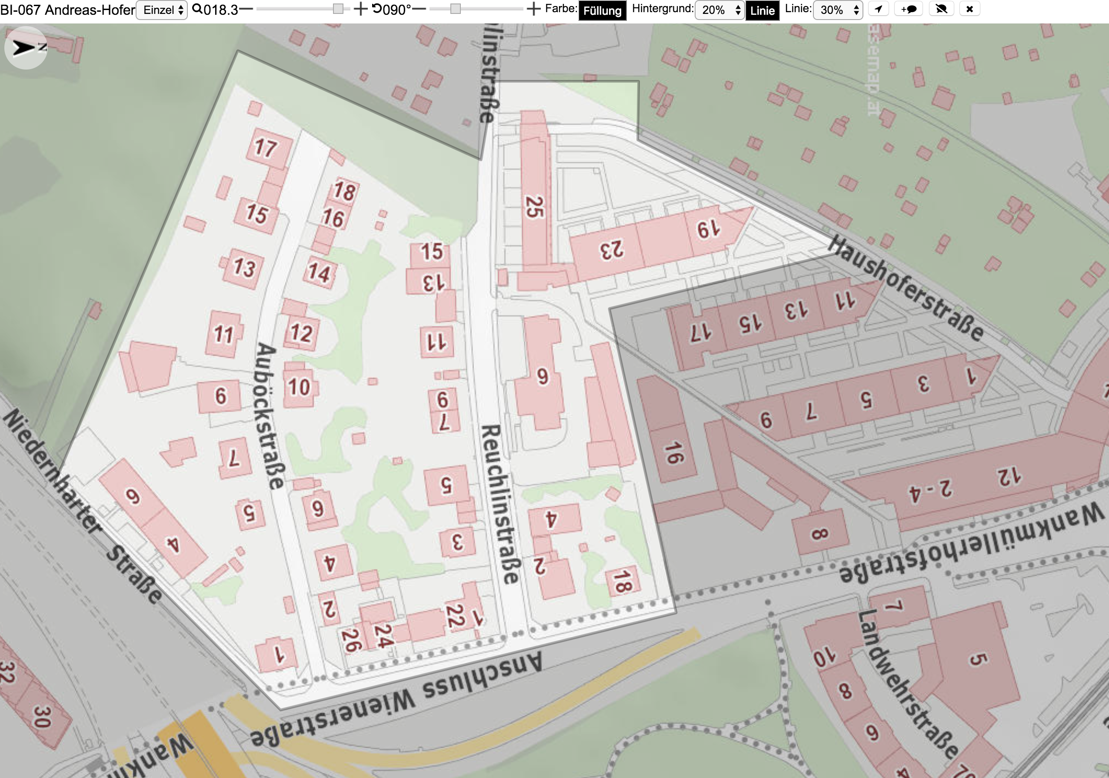Viewport: 1109px width, 778px height.
Task: Click the north compass arrow icon
Action: tap(26, 48)
